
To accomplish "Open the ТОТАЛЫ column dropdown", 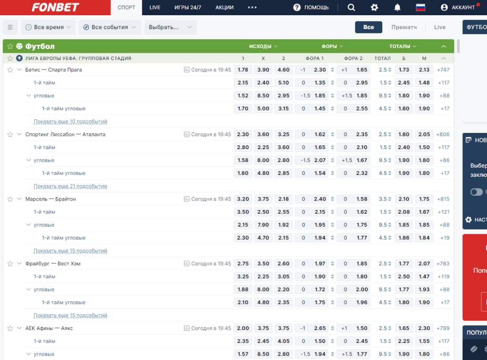I will 402,46.
